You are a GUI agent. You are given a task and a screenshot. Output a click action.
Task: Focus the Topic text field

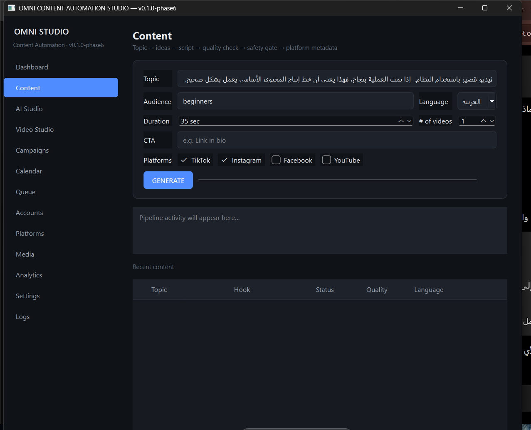coord(337,79)
